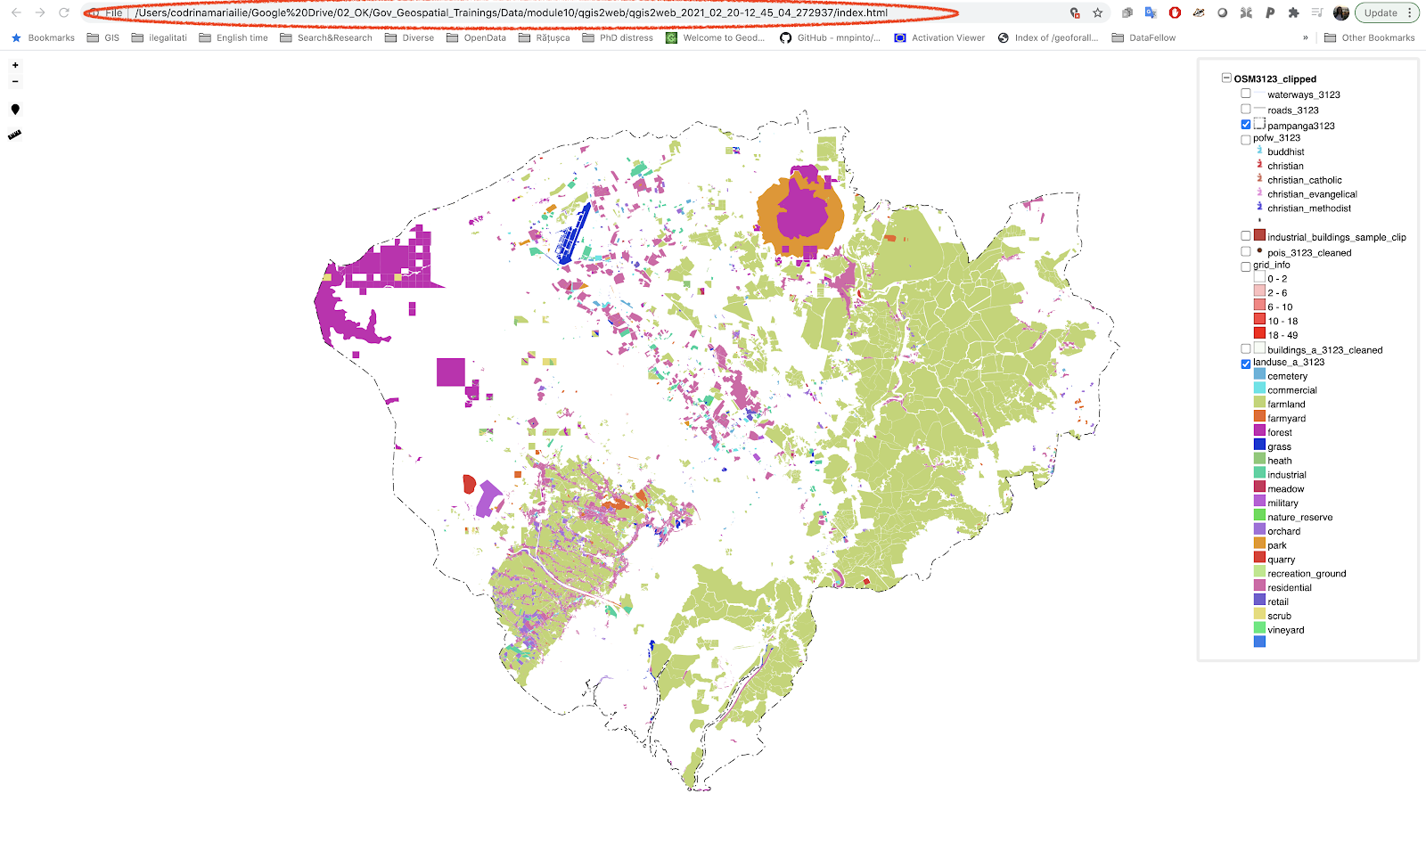Viewport: 1426px width, 859px height.
Task: Bookmark this page with the star icon
Action: 1098,13
